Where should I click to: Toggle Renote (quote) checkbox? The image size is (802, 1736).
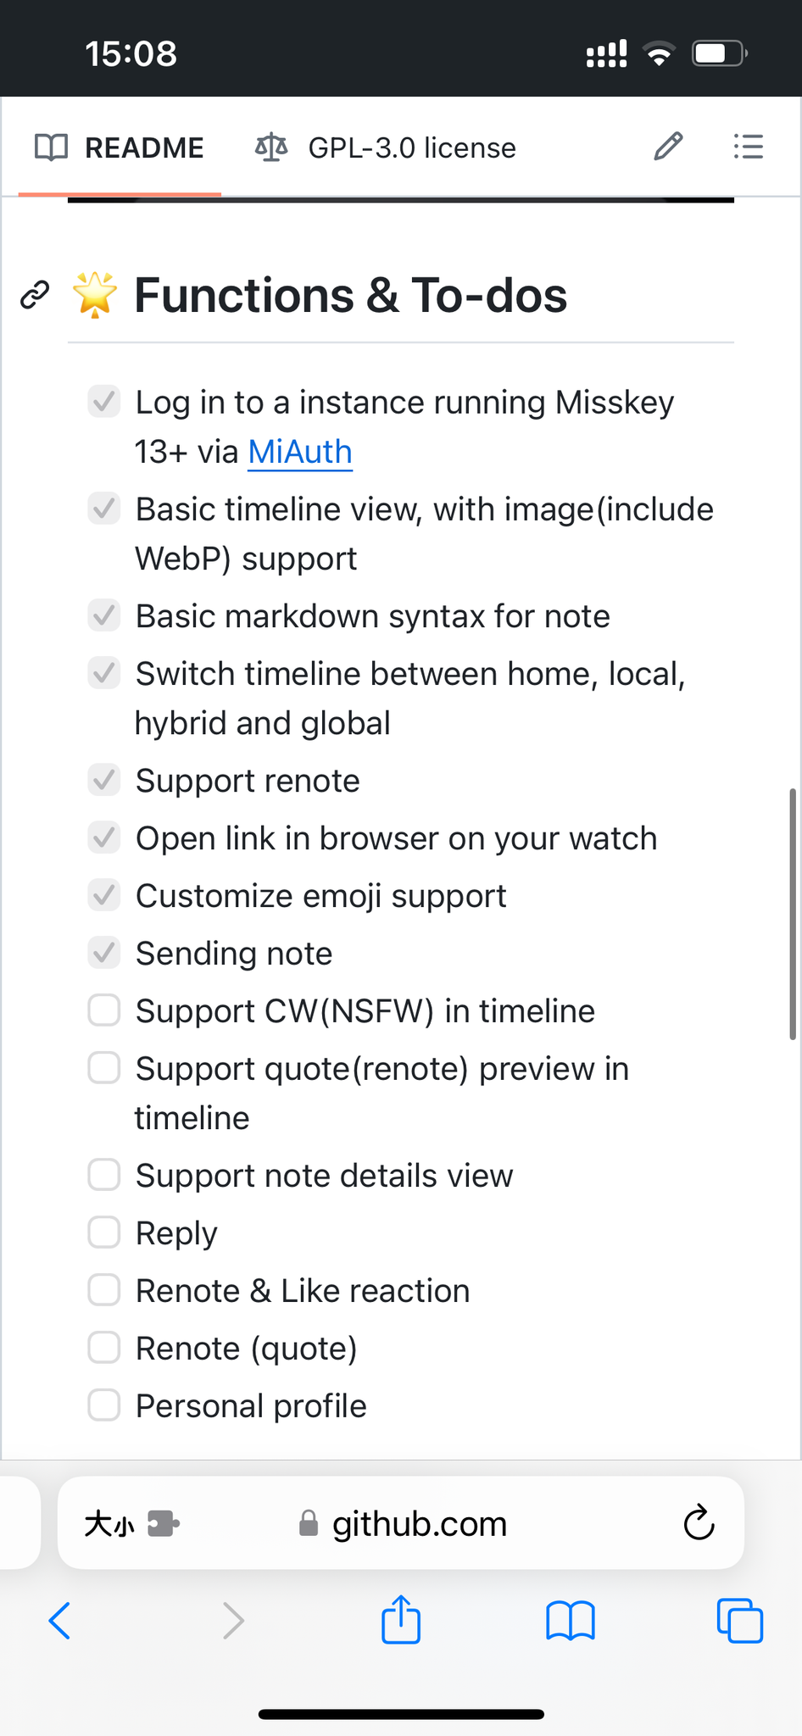(x=104, y=1348)
